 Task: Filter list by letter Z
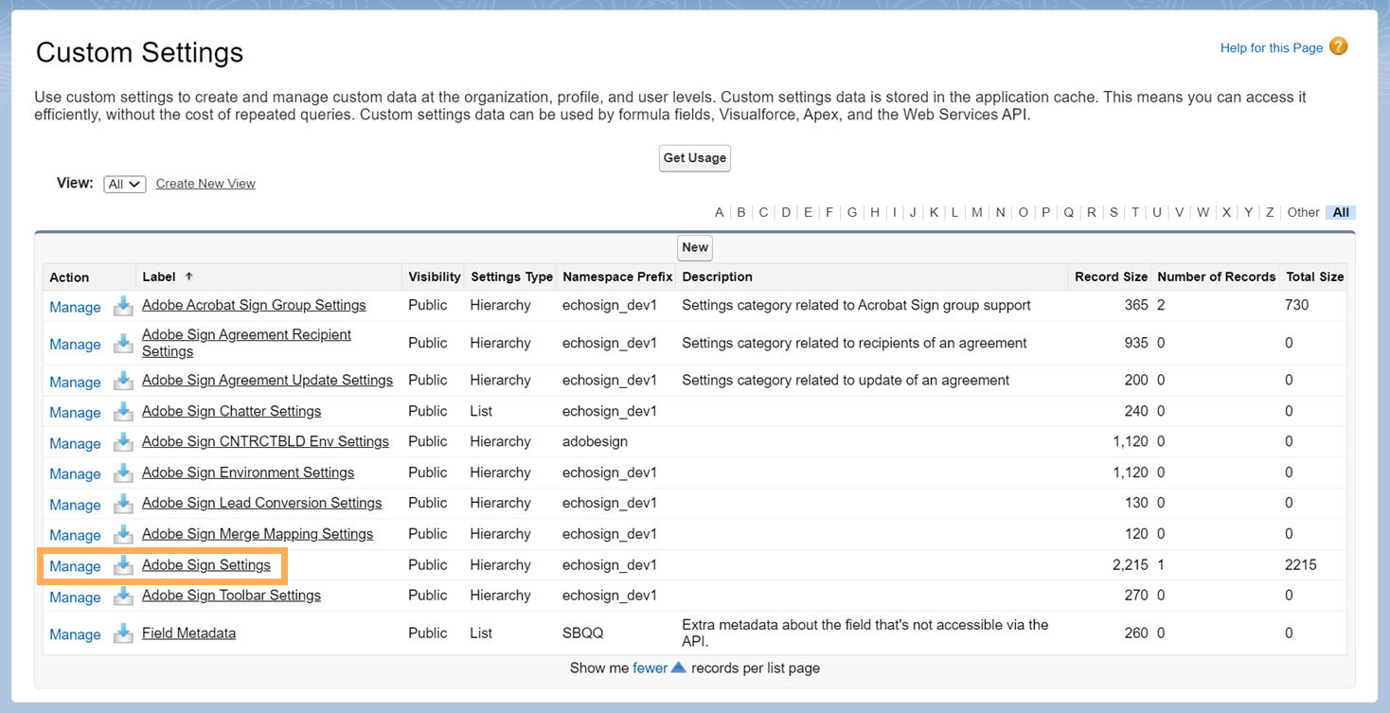[1270, 212]
